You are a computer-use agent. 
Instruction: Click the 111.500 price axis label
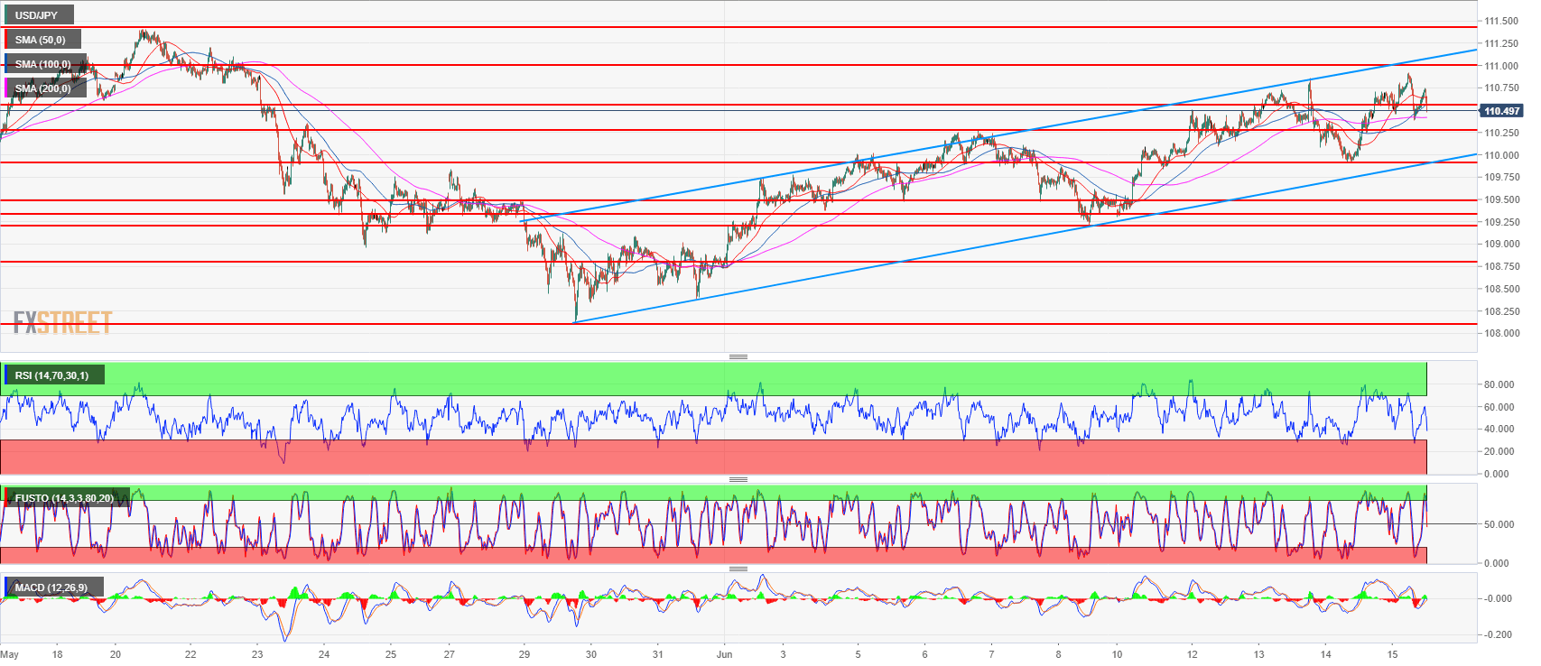click(1501, 21)
